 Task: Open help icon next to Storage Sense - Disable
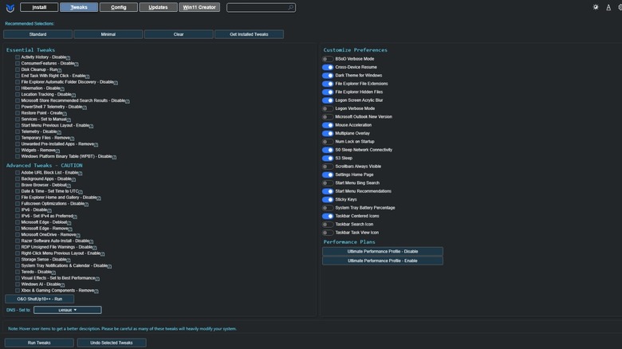(69, 261)
